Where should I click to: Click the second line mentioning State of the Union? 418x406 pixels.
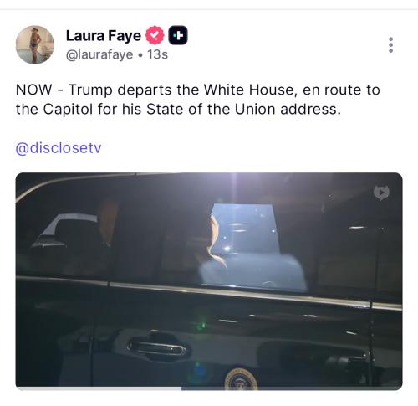coord(178,109)
